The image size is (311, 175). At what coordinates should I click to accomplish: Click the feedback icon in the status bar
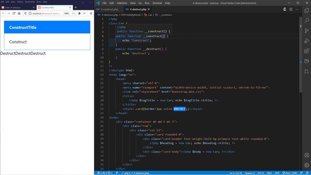pyautogui.click(x=301, y=173)
